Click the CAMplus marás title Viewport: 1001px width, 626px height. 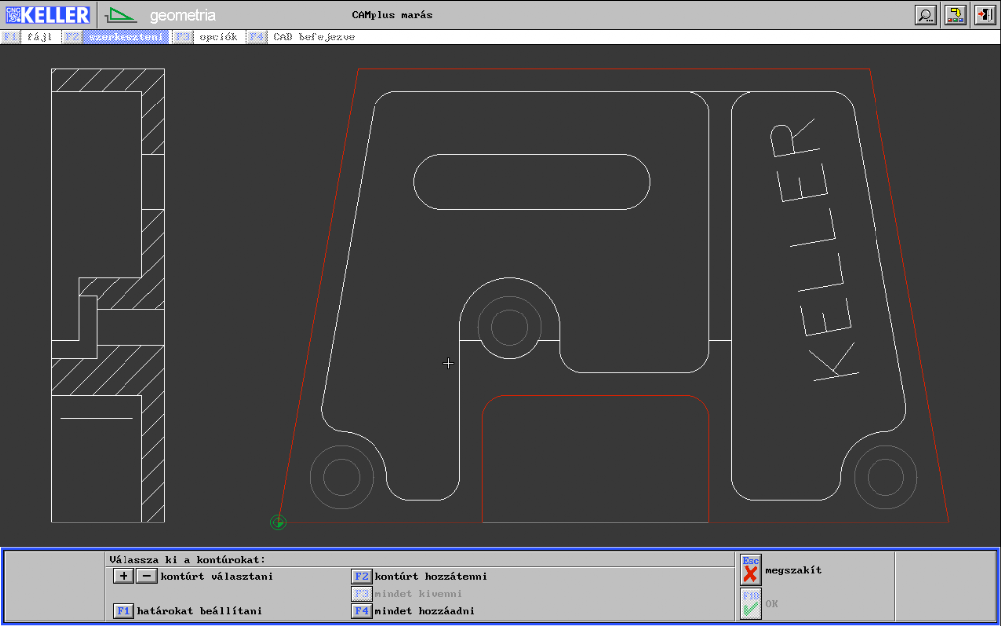point(392,15)
